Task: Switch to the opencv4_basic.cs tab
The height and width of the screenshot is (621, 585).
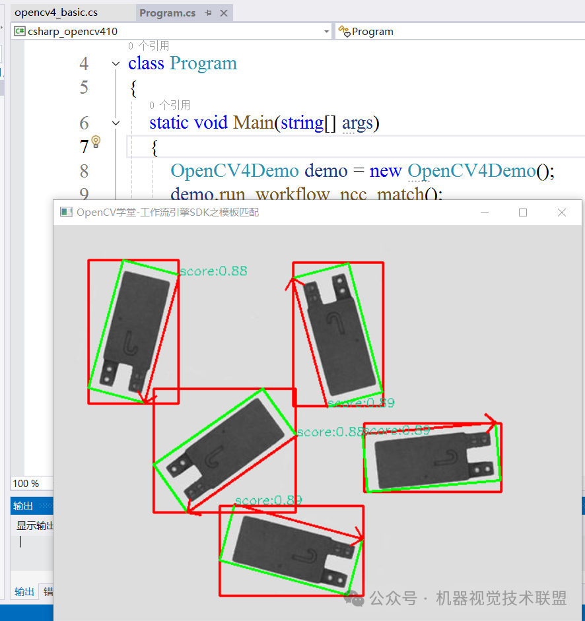Action: 56,13
